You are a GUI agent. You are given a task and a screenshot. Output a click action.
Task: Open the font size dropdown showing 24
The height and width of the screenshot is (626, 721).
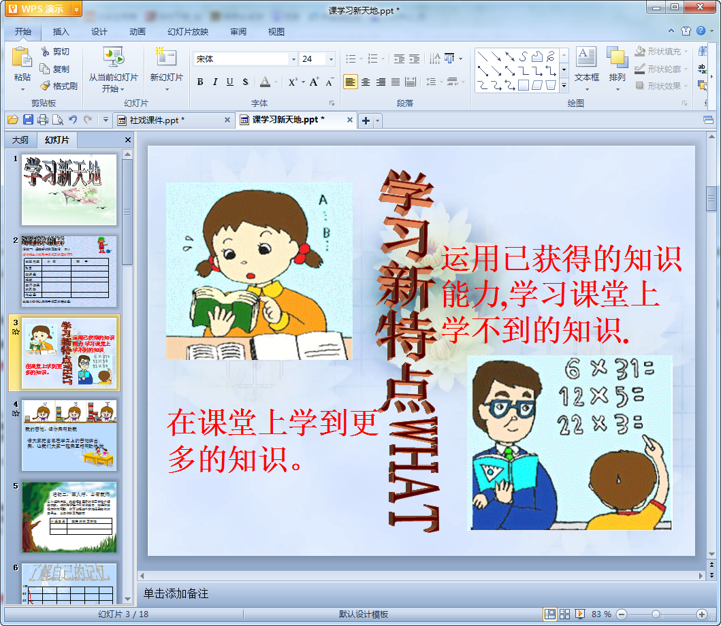pyautogui.click(x=331, y=59)
